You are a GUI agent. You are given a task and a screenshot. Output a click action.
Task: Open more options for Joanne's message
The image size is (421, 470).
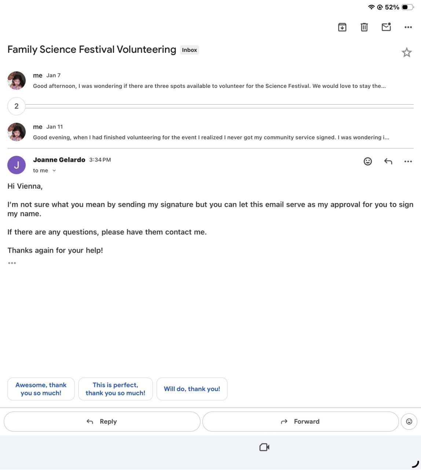click(408, 161)
